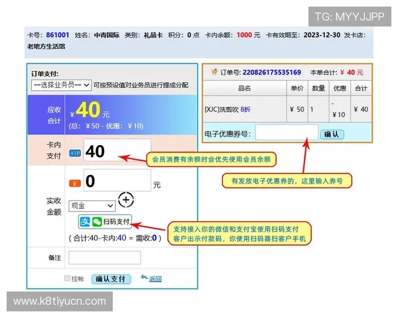Click the 备注 remarks input field
Viewport: 398px width, 318px height.
tap(105, 258)
